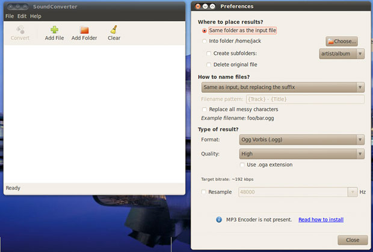Screen dimensions: 373x252
Task: Tick the Delete original file checkbox
Action: [209, 65]
